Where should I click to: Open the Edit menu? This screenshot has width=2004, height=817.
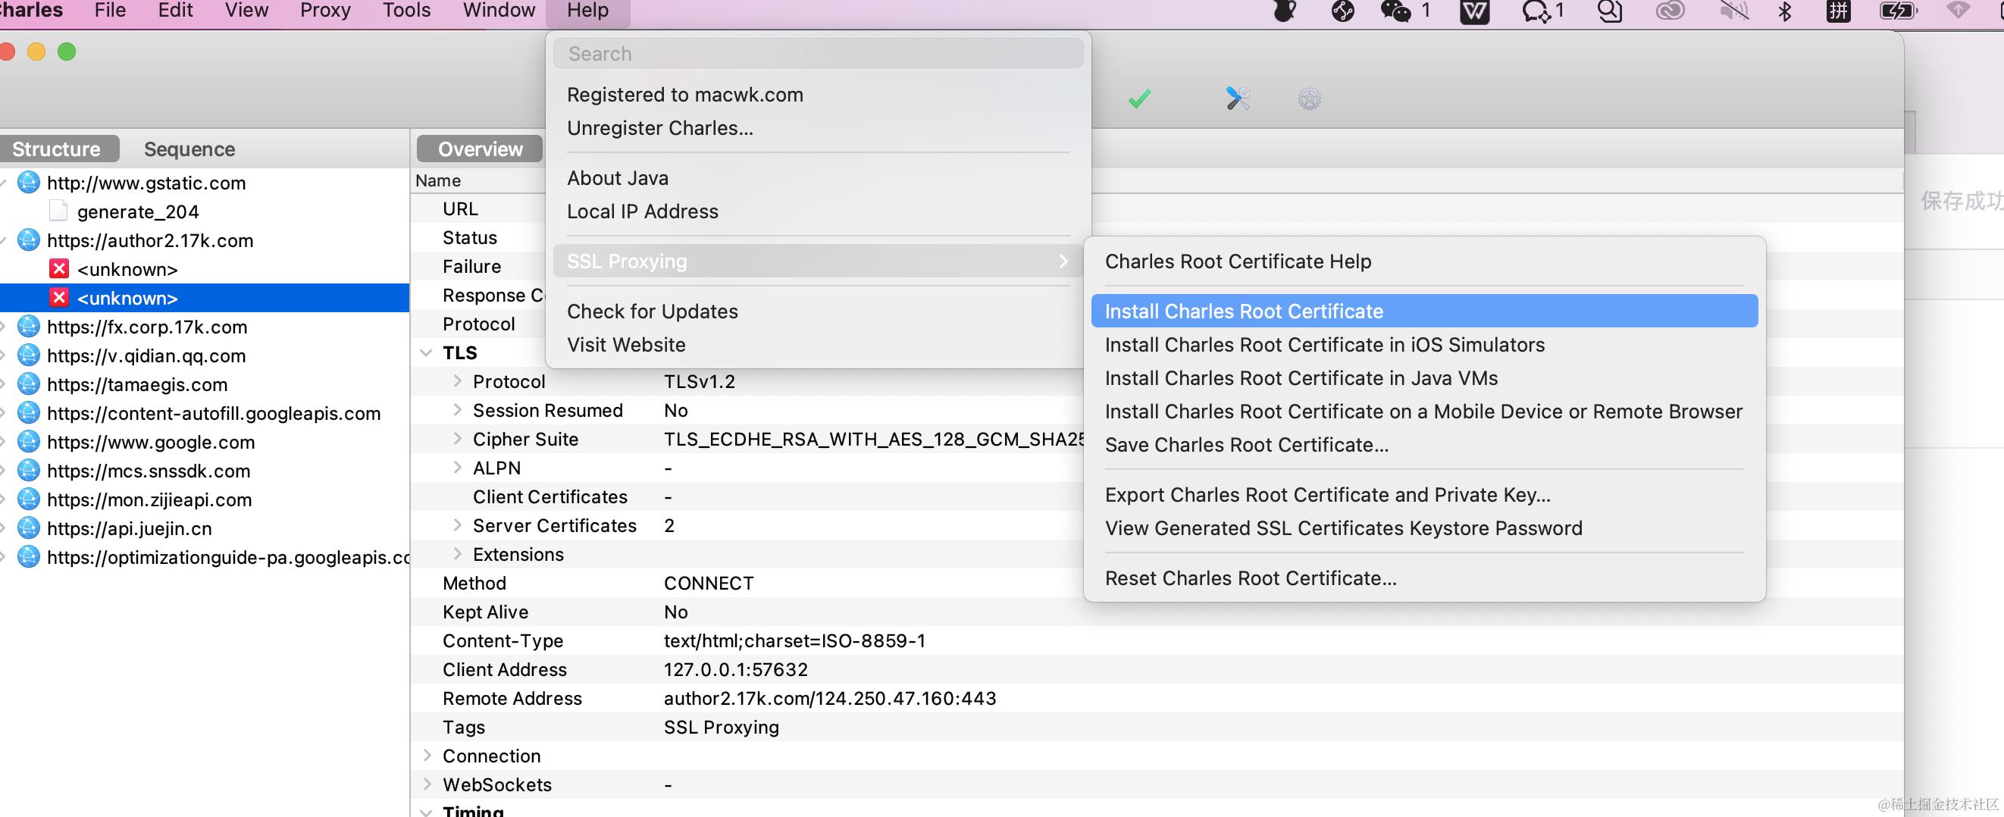[175, 11]
